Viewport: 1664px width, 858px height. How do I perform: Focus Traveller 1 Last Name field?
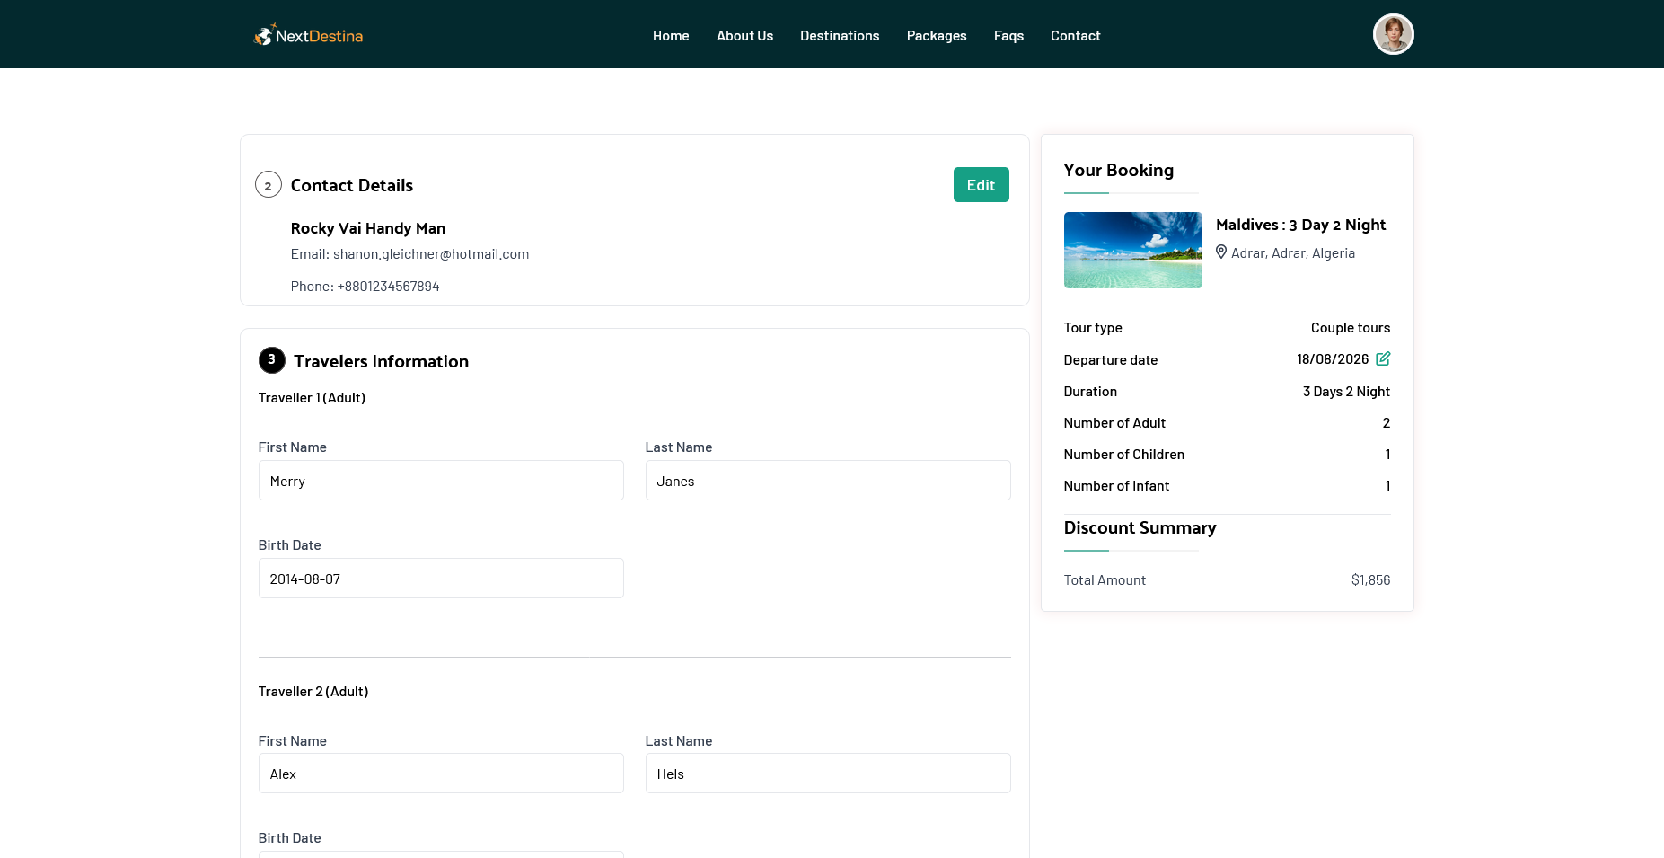[x=828, y=481]
